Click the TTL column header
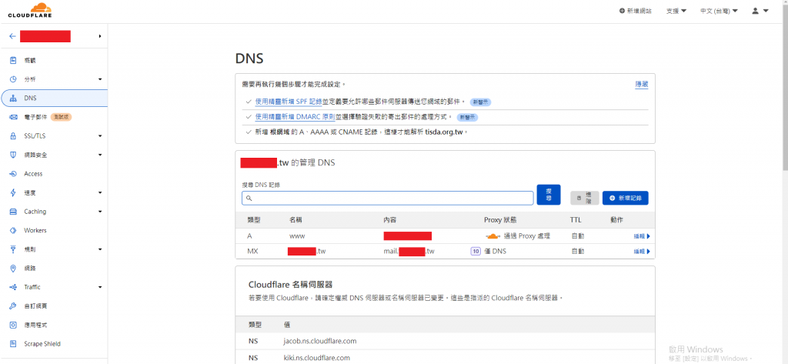Image resolution: width=788 pixels, height=364 pixels. click(x=576, y=219)
